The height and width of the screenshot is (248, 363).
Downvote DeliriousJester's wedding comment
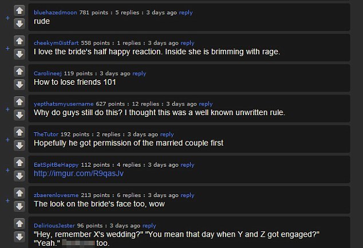point(19,237)
